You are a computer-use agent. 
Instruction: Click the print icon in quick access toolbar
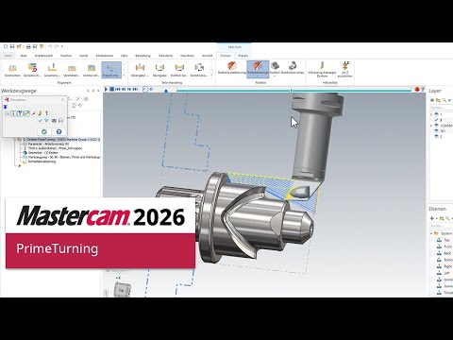click(28, 46)
